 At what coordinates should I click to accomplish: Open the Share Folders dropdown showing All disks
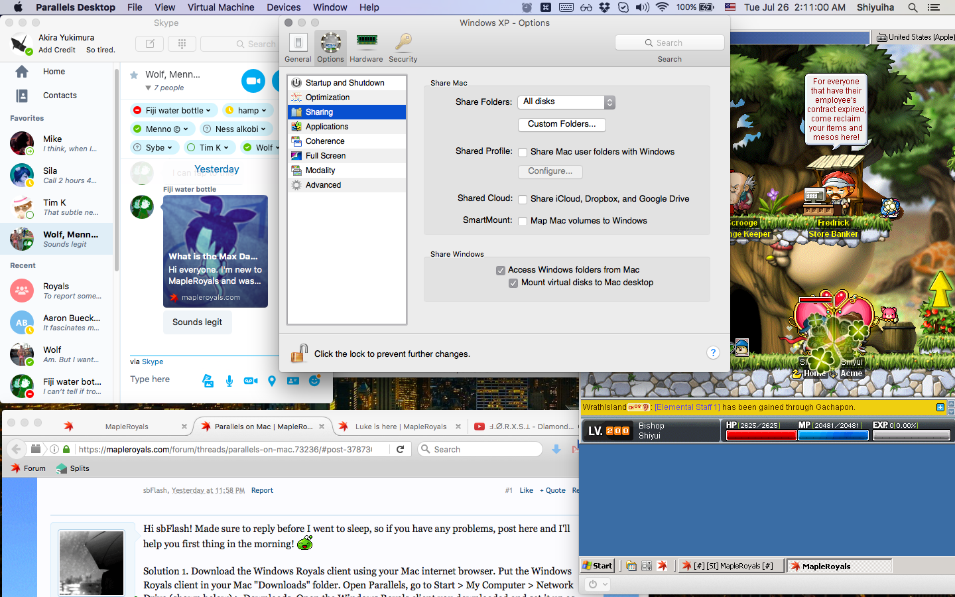click(566, 102)
